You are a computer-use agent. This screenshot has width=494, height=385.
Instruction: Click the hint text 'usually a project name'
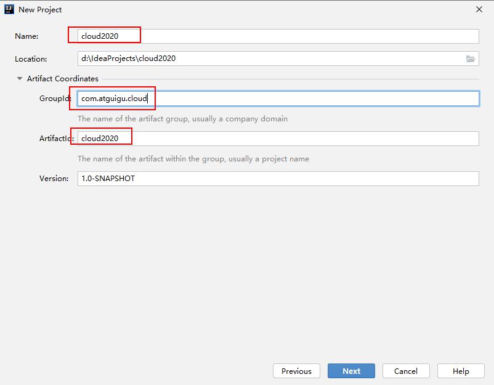[269, 159]
